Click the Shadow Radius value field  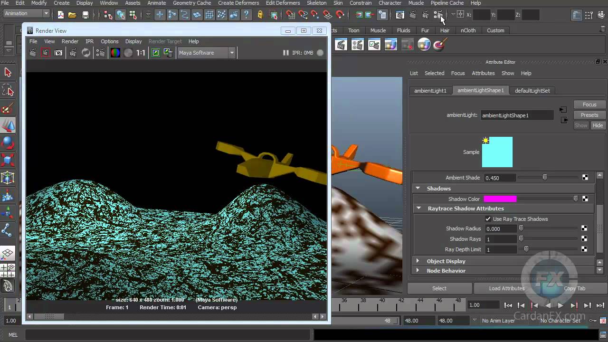(500, 228)
